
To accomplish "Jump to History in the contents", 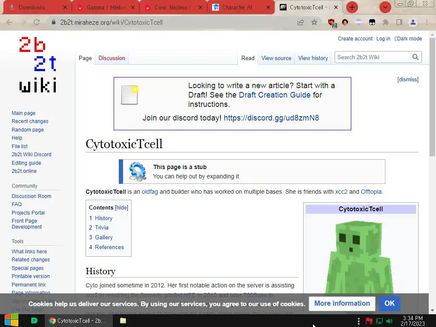I will [x=103, y=218].
